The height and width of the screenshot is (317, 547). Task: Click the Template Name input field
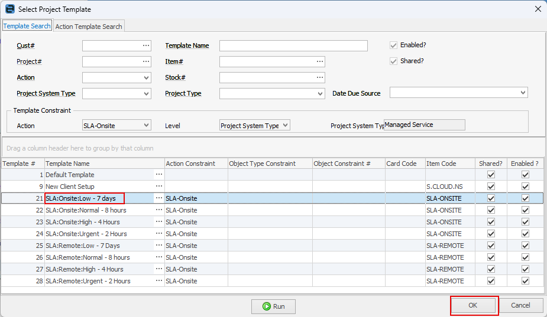(x=293, y=45)
